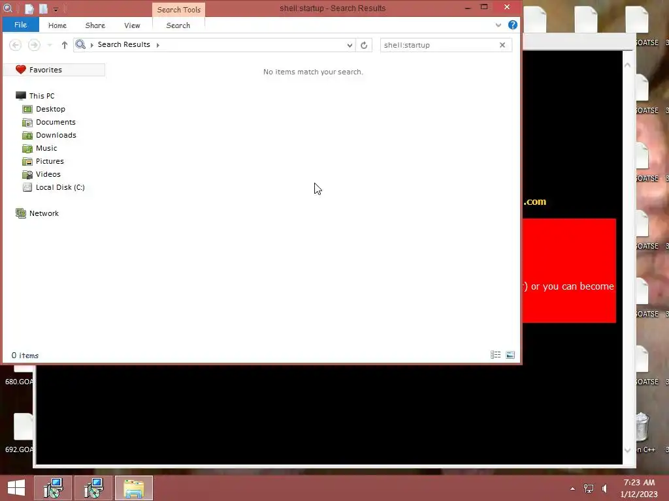Clear the search box with X
Screen dimensions: 669x501
click(x=502, y=45)
